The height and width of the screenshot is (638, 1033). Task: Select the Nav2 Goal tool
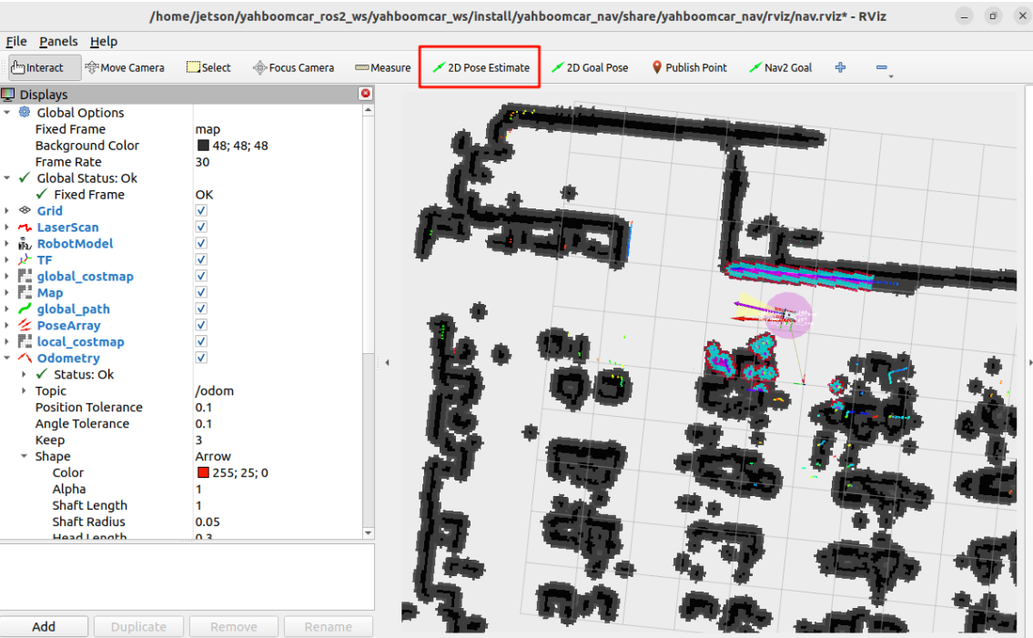coord(779,67)
